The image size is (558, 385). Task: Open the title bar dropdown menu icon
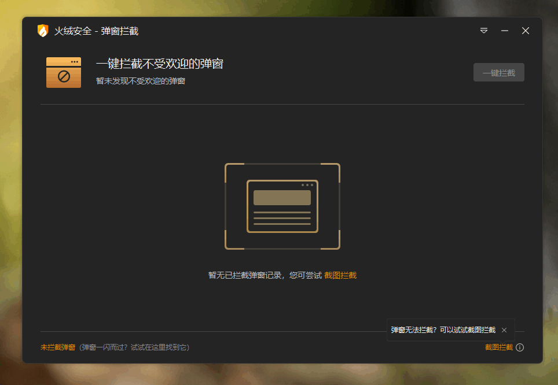click(x=484, y=31)
